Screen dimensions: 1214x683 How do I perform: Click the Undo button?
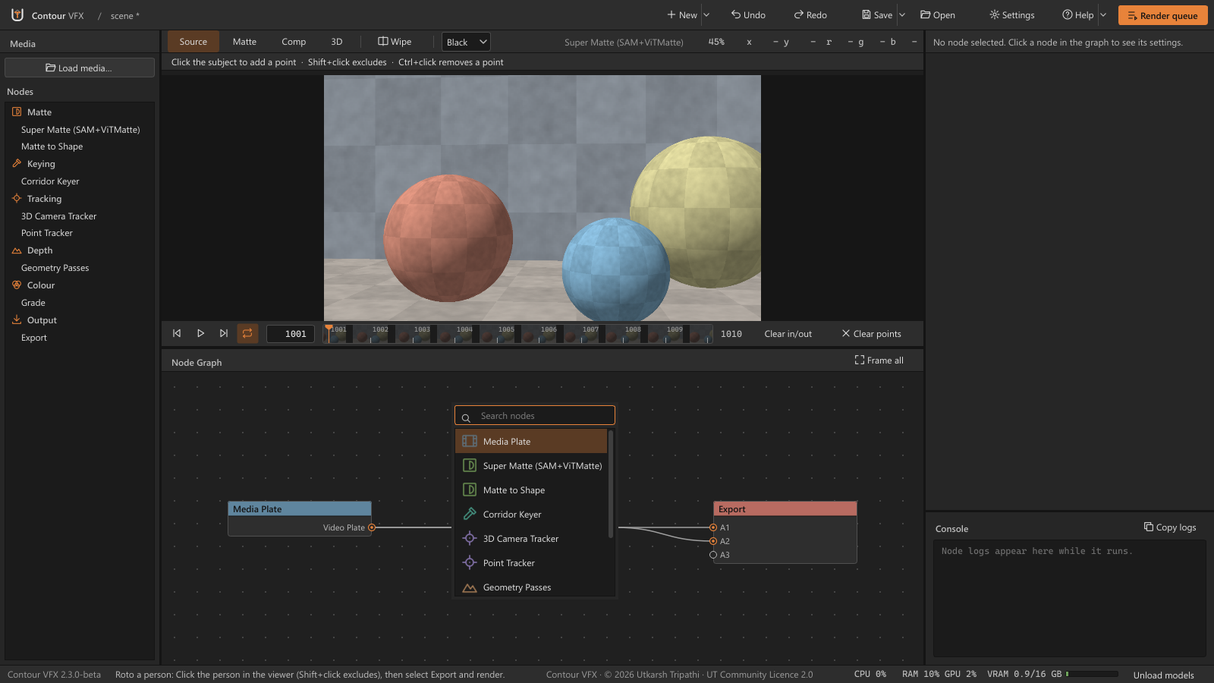coord(748,14)
